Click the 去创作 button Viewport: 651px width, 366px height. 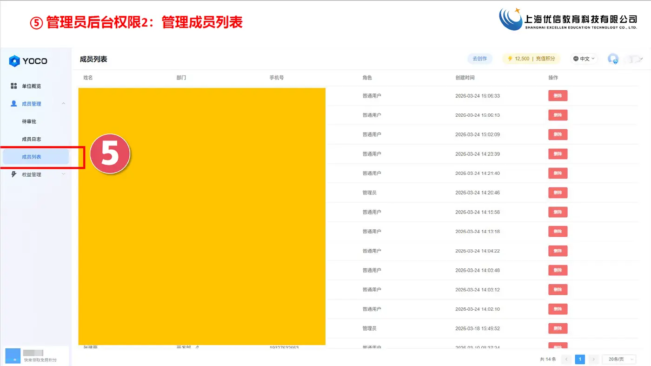[x=480, y=59]
